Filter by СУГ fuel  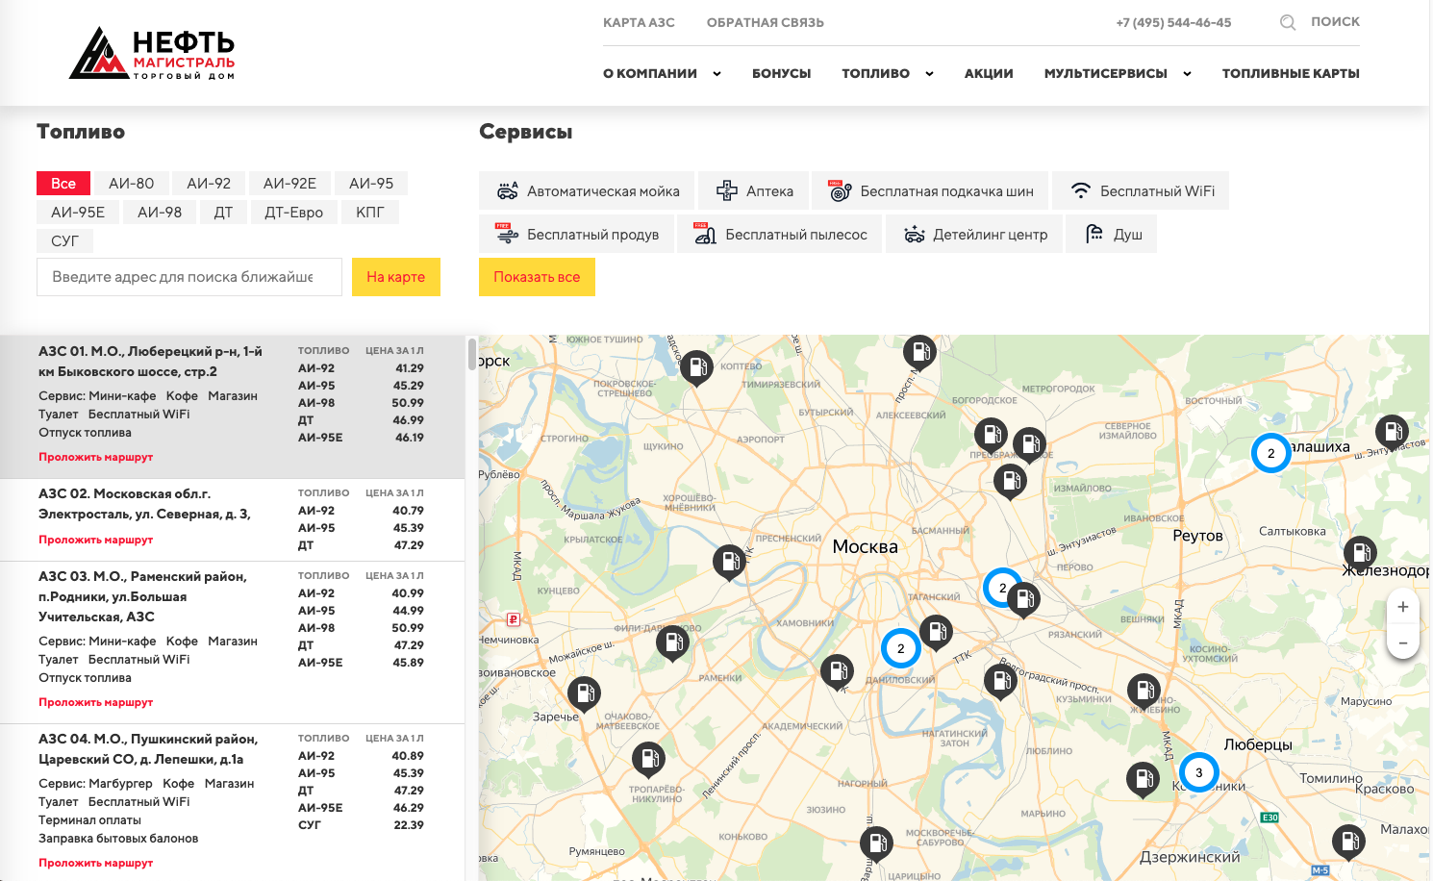[64, 240]
